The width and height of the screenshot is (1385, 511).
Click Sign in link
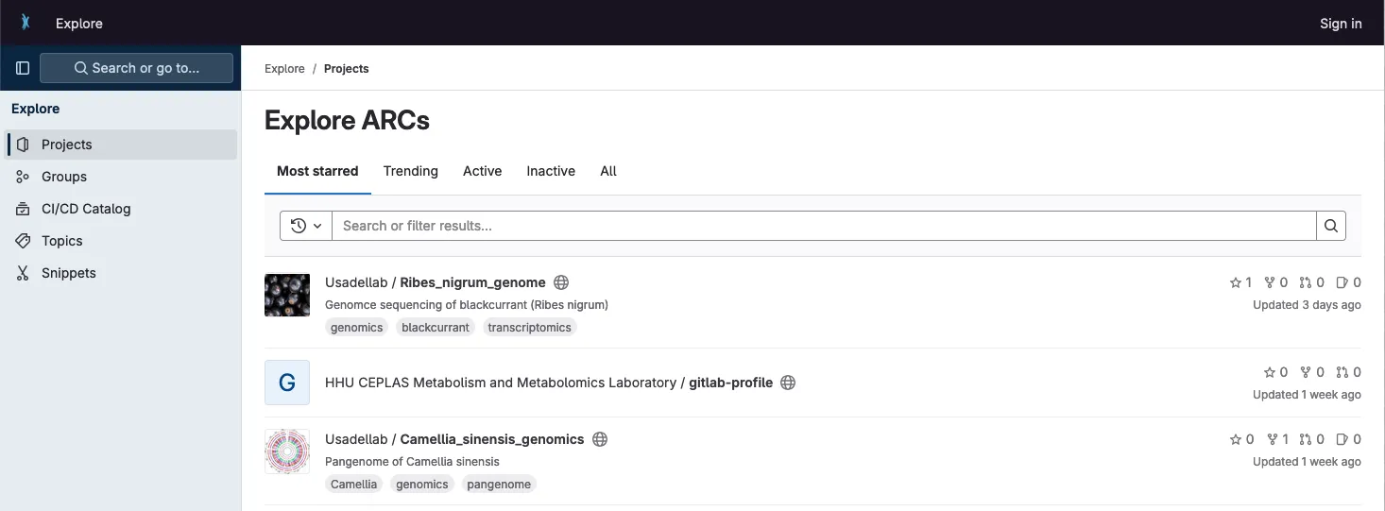pos(1340,24)
